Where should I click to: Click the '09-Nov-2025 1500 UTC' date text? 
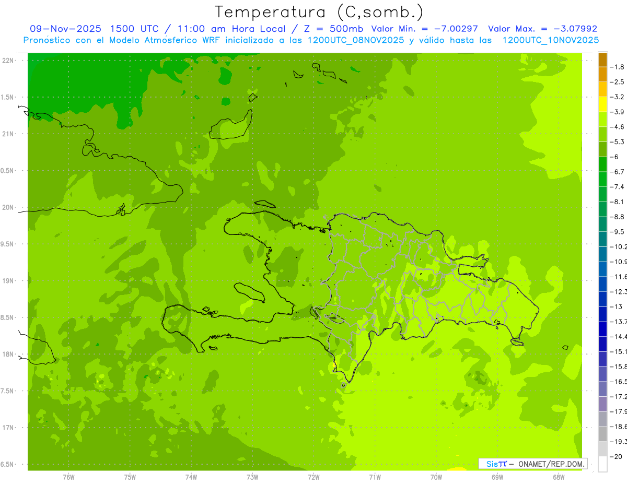94,29
